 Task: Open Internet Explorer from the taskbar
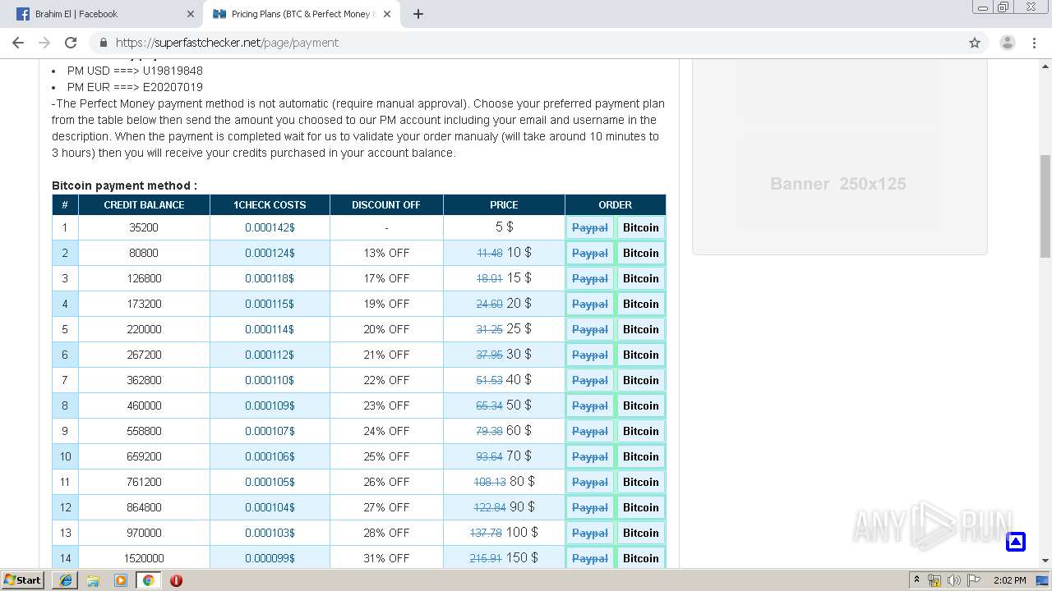pyautogui.click(x=66, y=580)
